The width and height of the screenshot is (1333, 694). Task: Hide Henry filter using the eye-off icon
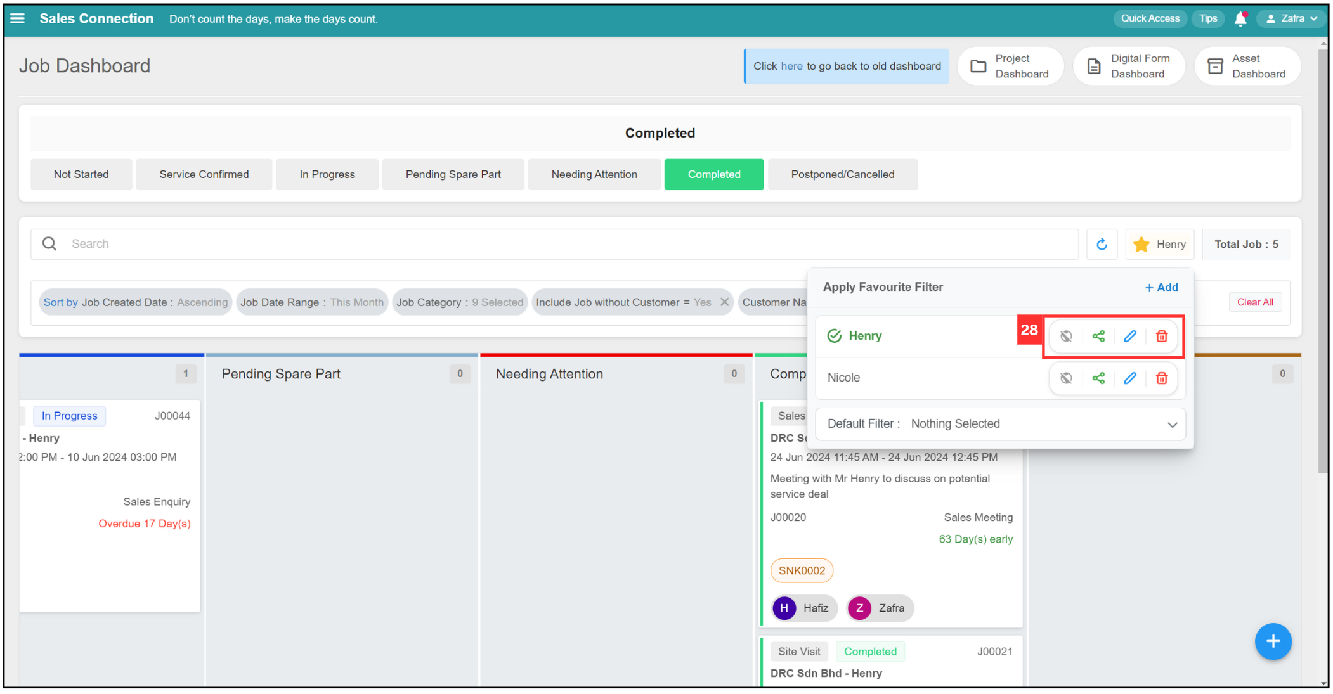tap(1066, 336)
